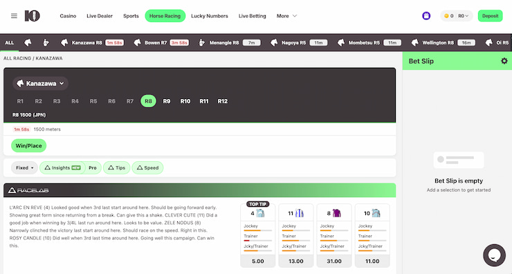The image size is (512, 274).
Task: Click jockey silks for runner 11
Action: tap(300, 213)
